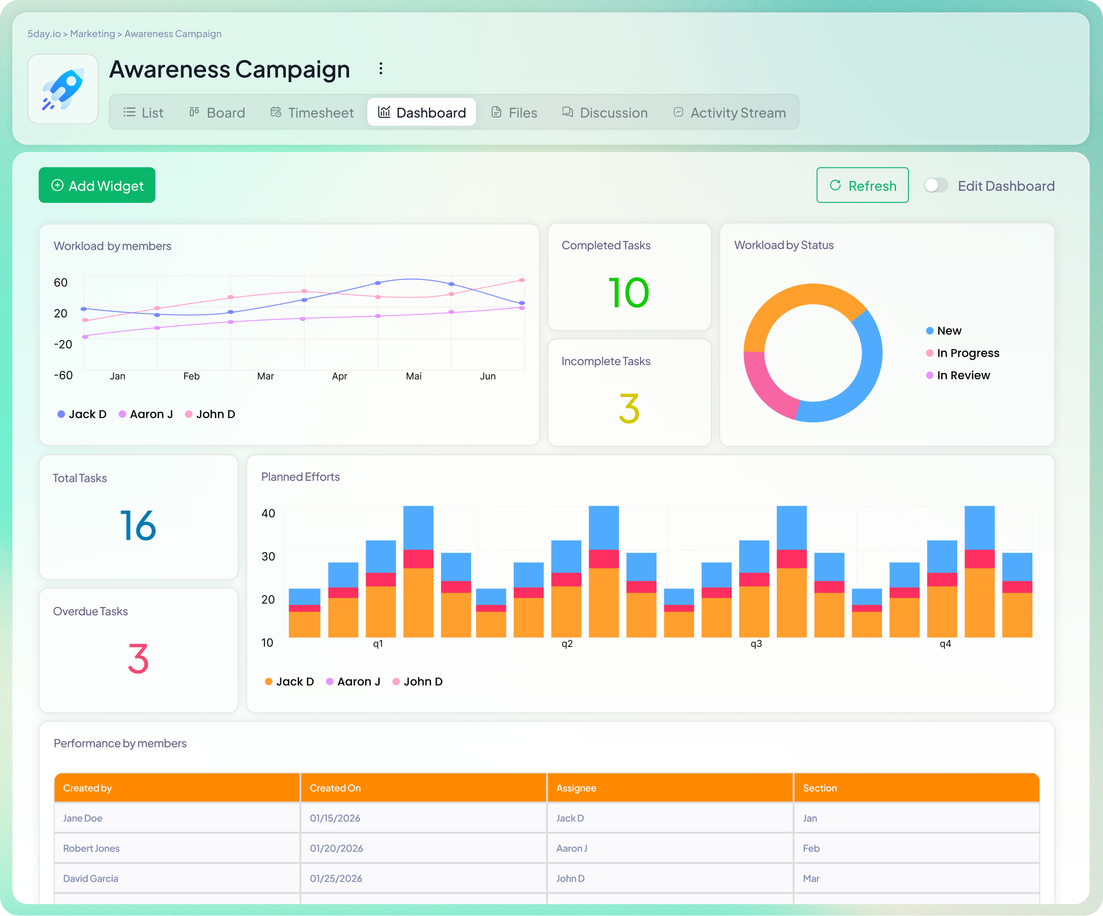
Task: Click the Aaron J assignee cell
Action: pyautogui.click(x=670, y=848)
